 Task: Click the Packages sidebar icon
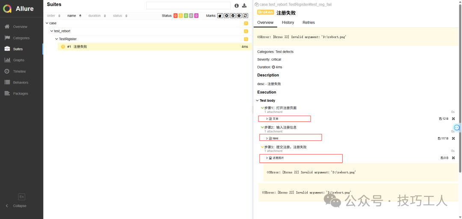pos(7,93)
